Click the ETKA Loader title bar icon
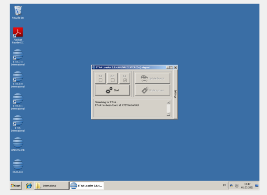 tap(93, 67)
